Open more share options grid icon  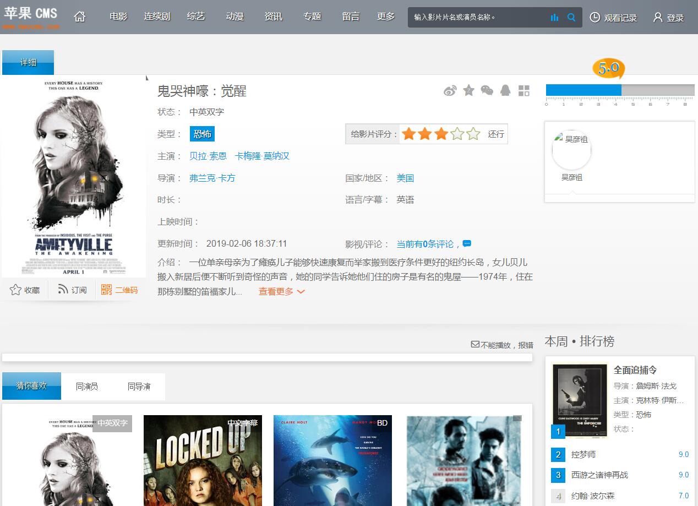point(524,91)
